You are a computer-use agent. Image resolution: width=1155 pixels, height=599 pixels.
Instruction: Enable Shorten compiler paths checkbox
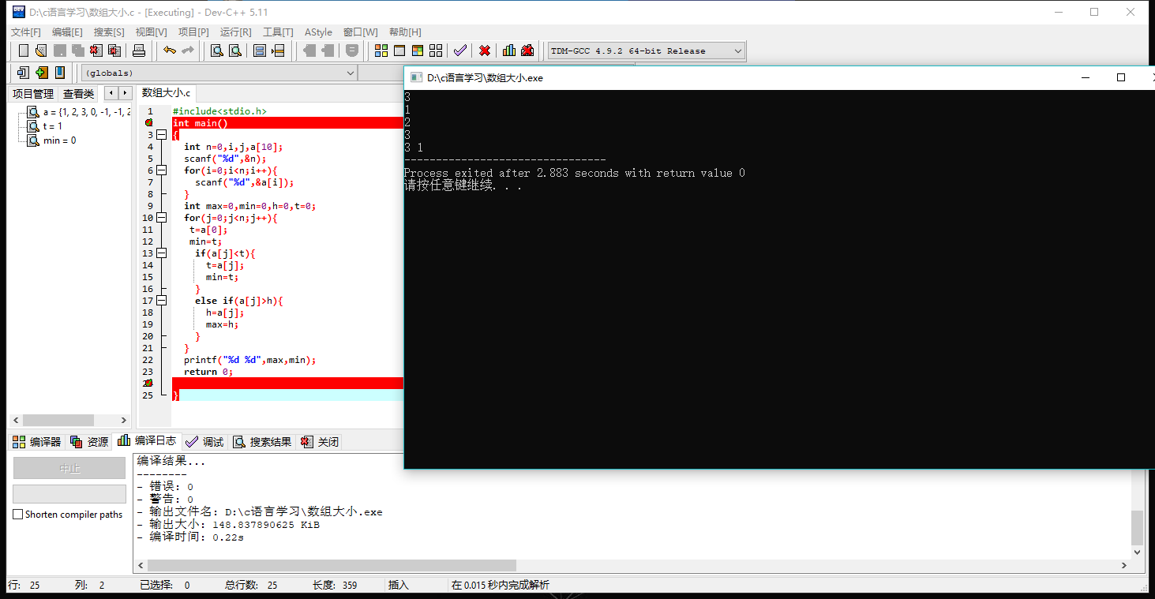coord(18,515)
